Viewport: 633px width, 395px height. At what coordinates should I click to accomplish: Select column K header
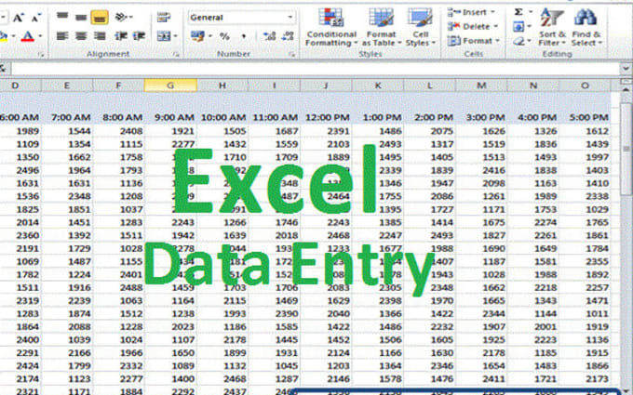[378, 86]
